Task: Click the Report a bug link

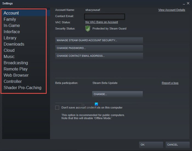Action: (170, 83)
